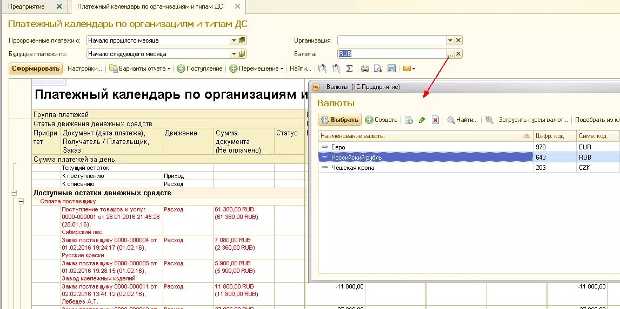
Task: Click Найти... in the report toolbar
Action: 301,68
